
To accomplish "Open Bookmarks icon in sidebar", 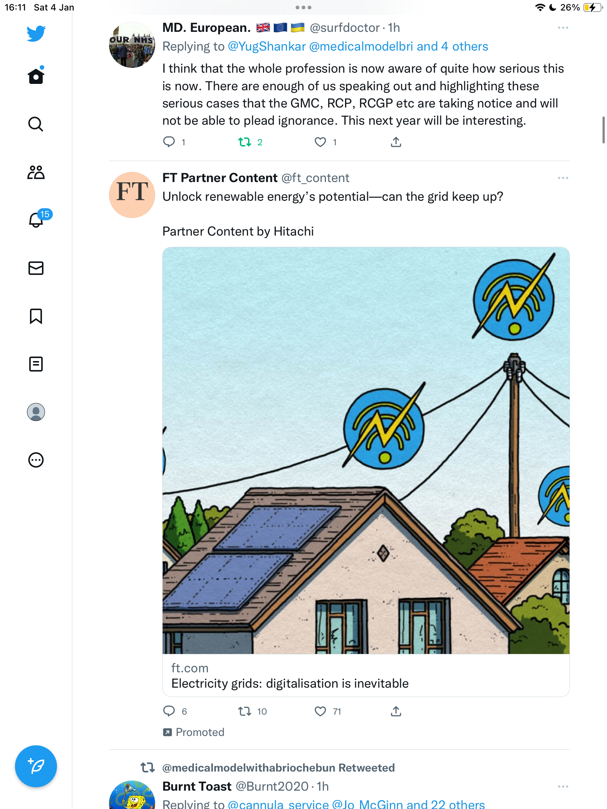I will 36,316.
